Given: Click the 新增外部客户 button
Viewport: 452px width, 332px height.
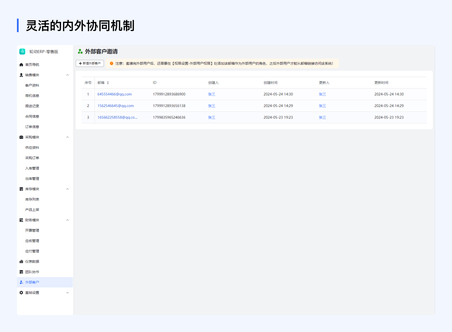Looking at the screenshot, I should (90, 63).
